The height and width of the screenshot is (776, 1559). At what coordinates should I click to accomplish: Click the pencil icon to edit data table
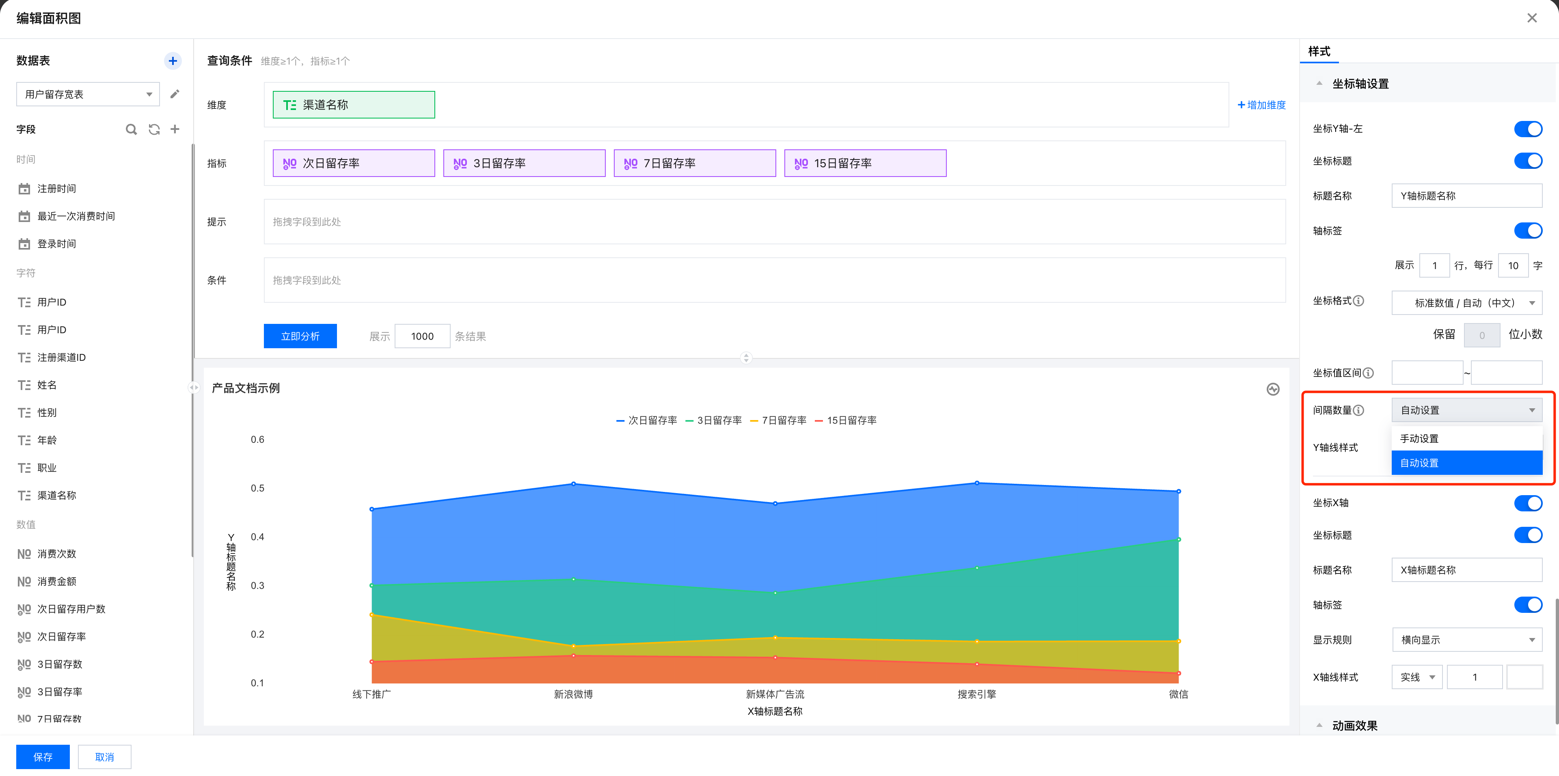[175, 94]
